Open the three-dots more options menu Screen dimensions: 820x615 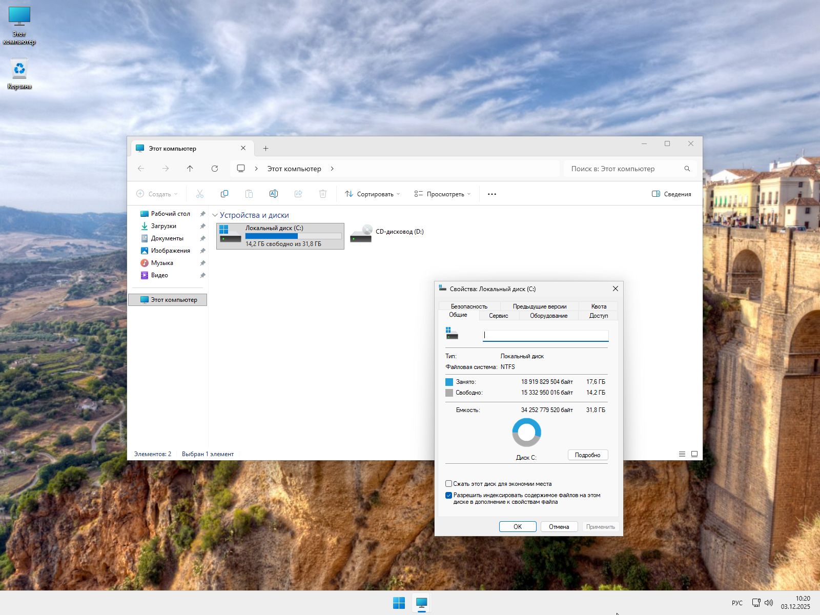(x=492, y=194)
